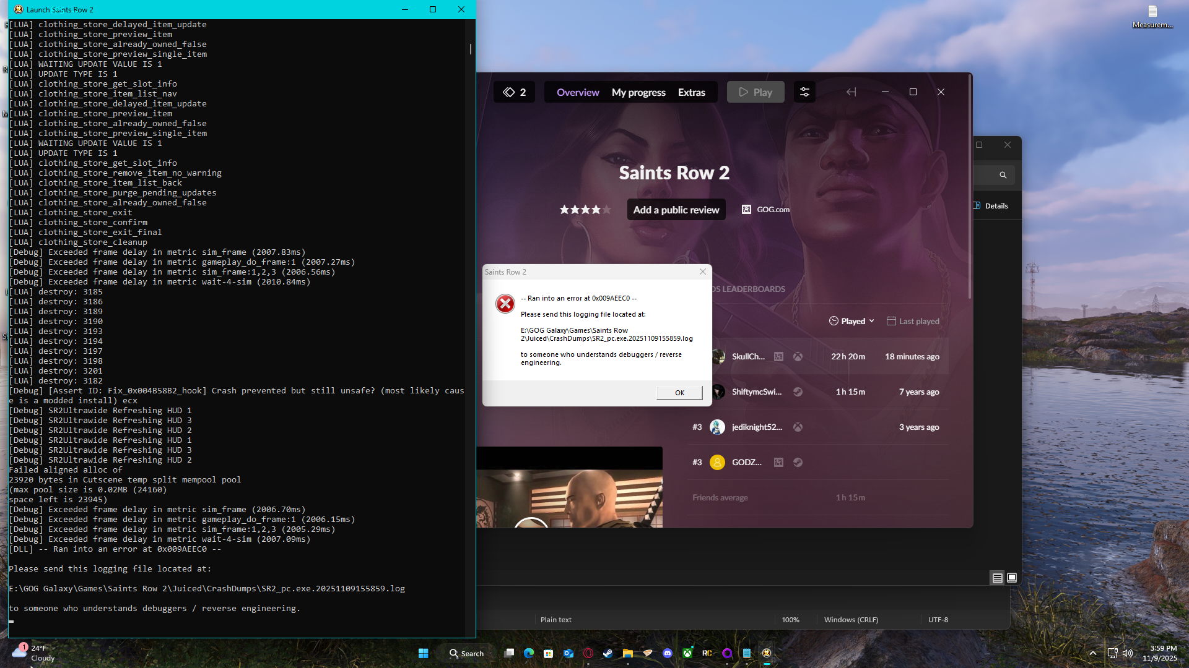
Task: Switch to the My progress tab
Action: (638, 92)
